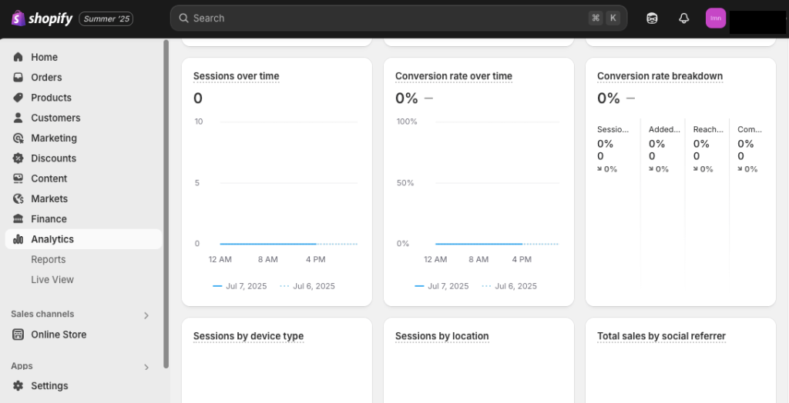Open the Sidekick assistant icon

tap(652, 18)
